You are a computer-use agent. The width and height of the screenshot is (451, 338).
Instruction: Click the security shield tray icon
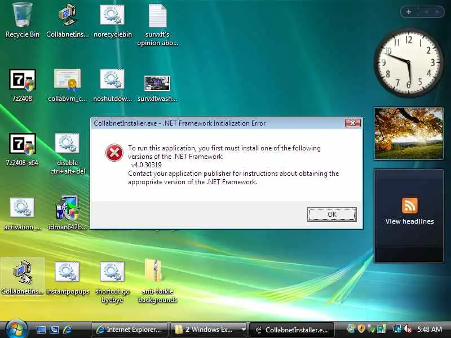pyautogui.click(x=361, y=329)
